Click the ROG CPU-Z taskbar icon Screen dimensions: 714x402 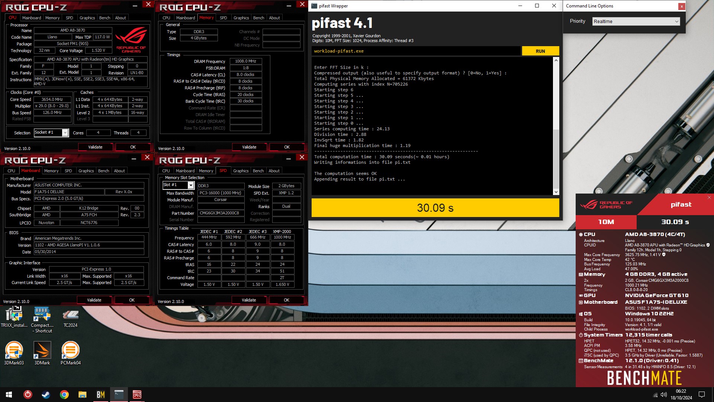coord(137,395)
